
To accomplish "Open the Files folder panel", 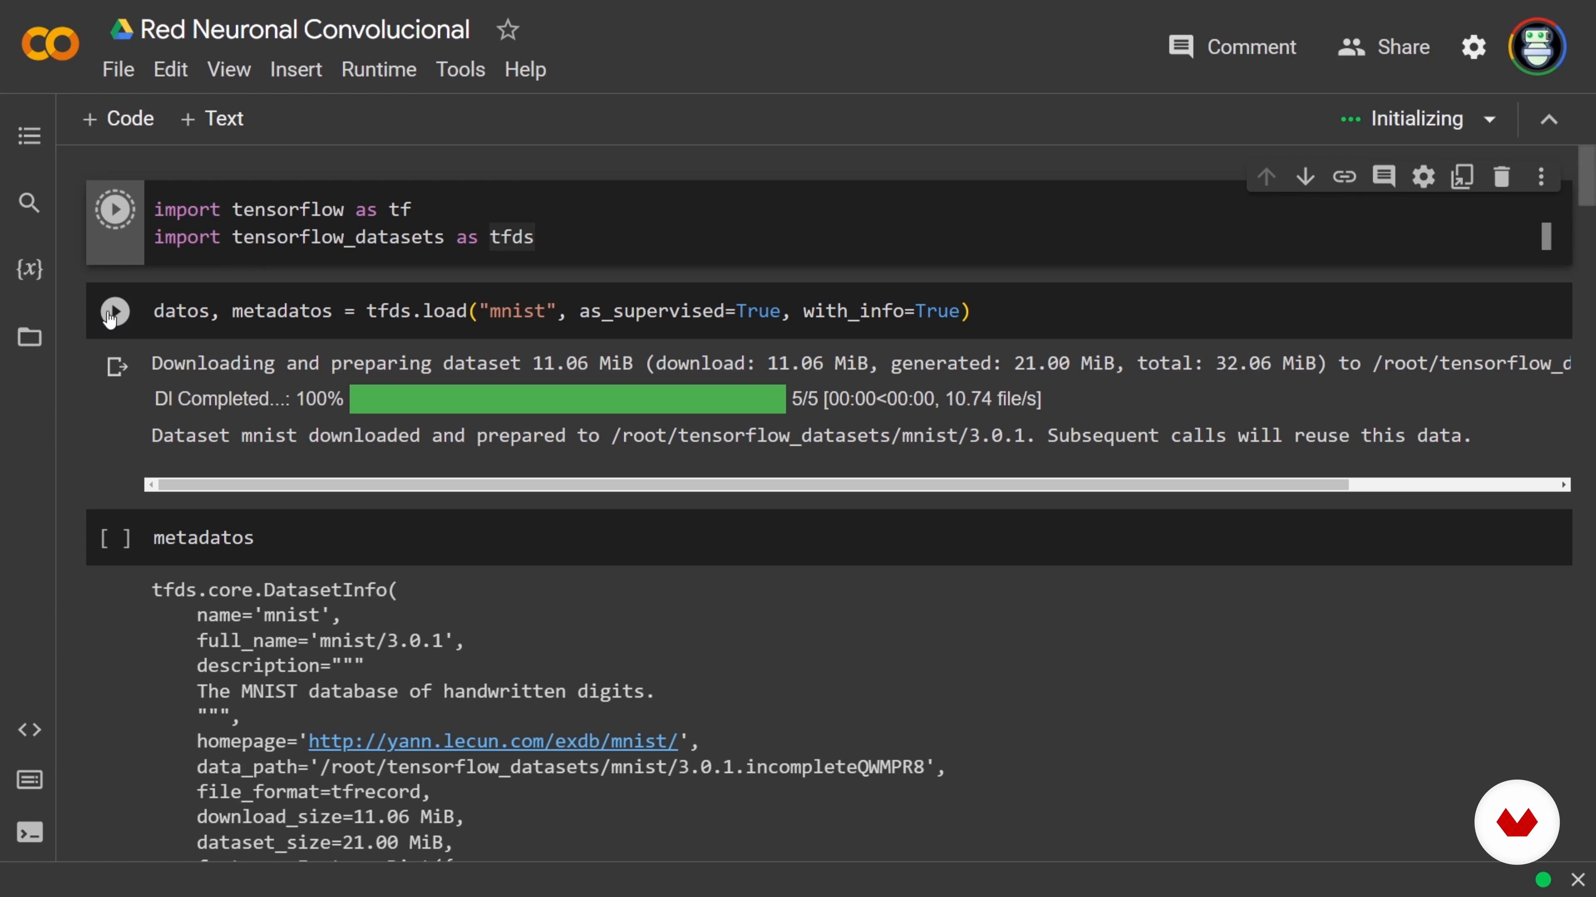I will pos(29,337).
